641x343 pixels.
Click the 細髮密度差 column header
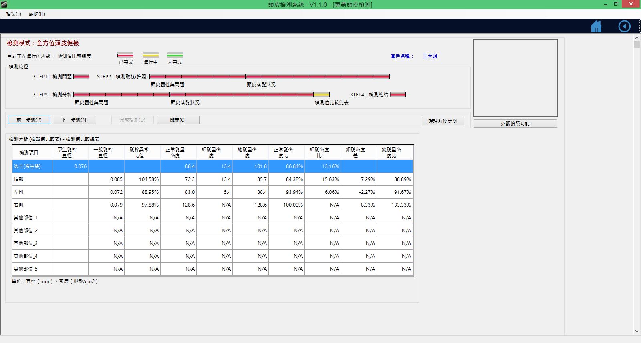pos(359,152)
